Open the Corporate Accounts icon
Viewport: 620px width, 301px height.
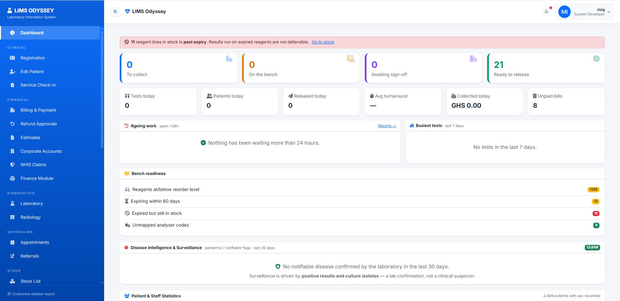12,151
